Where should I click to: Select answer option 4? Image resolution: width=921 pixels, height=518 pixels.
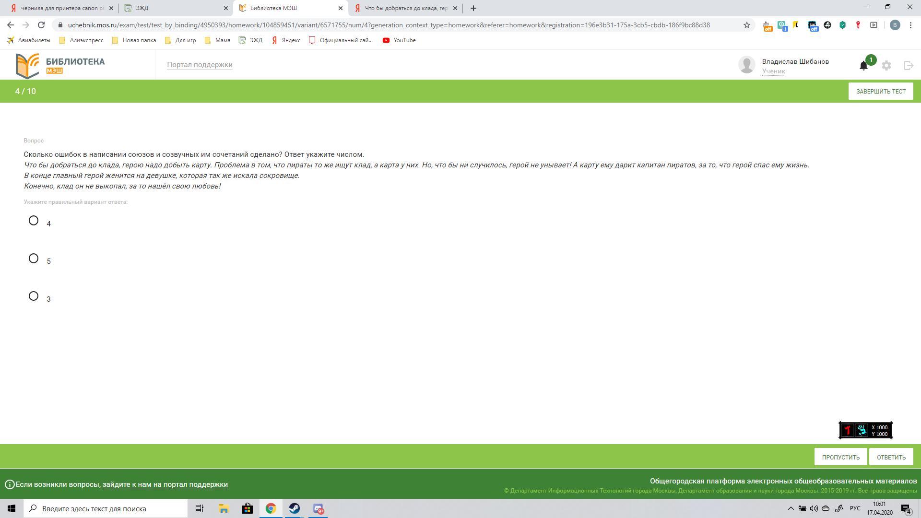tap(34, 221)
